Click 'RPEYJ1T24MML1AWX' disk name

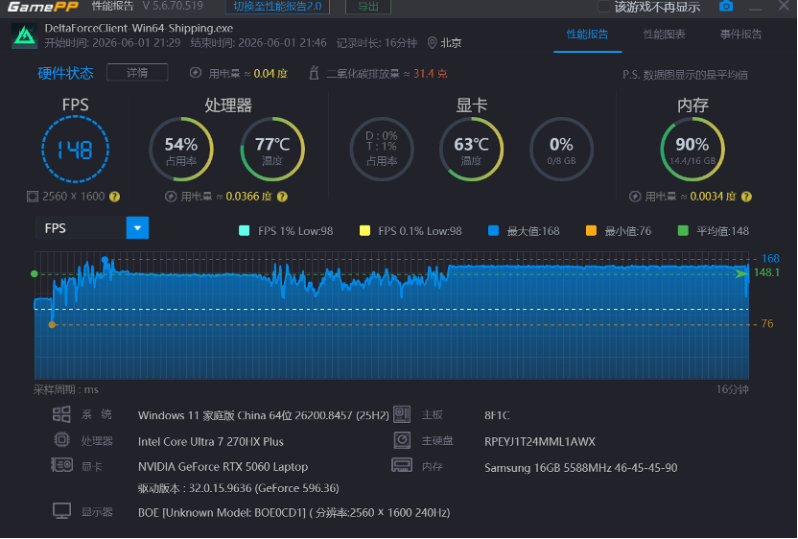pyautogui.click(x=540, y=441)
